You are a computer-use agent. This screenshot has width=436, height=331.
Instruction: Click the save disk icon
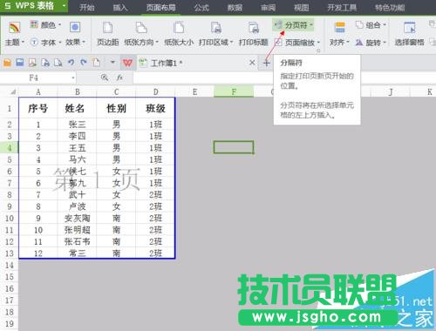click(x=20, y=63)
